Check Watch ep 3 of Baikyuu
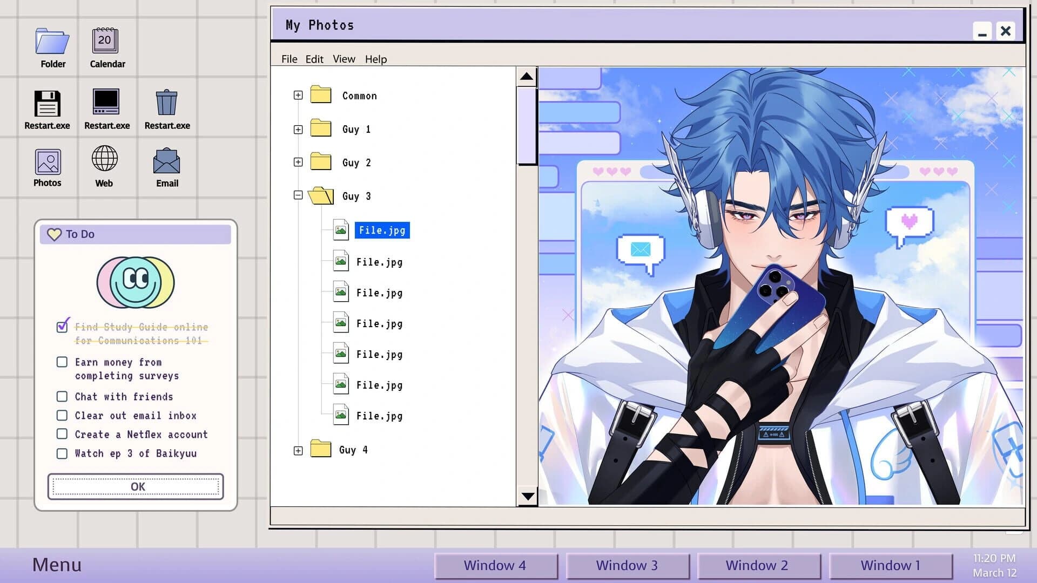The image size is (1037, 583). pos(62,453)
